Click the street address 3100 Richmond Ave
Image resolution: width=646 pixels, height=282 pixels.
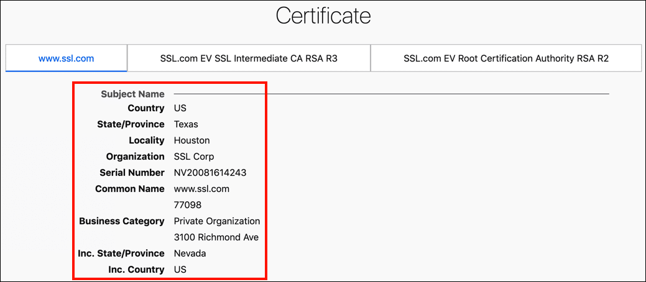click(216, 237)
